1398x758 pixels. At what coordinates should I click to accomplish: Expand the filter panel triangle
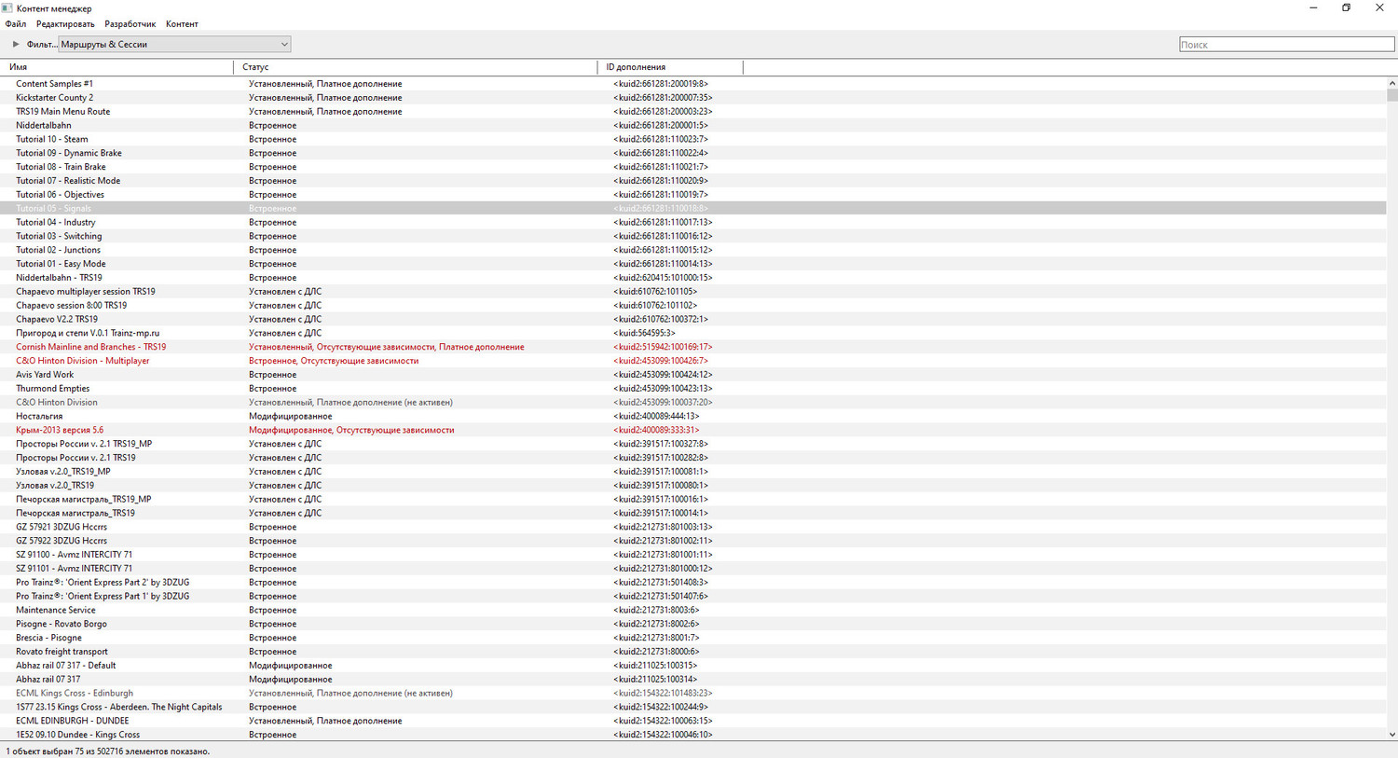pos(16,44)
